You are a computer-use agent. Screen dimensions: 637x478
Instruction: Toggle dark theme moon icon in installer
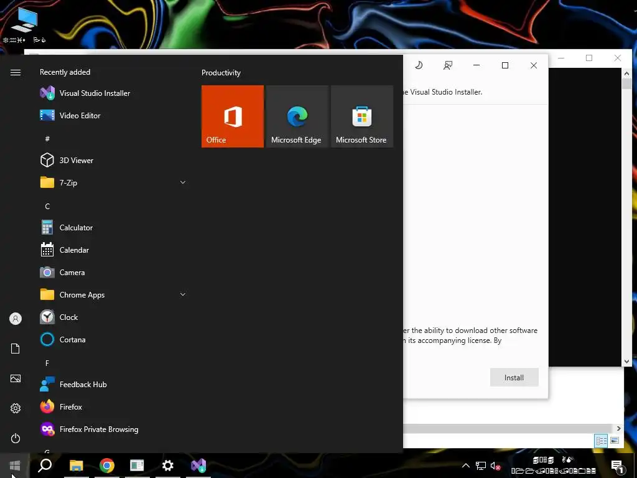(419, 65)
